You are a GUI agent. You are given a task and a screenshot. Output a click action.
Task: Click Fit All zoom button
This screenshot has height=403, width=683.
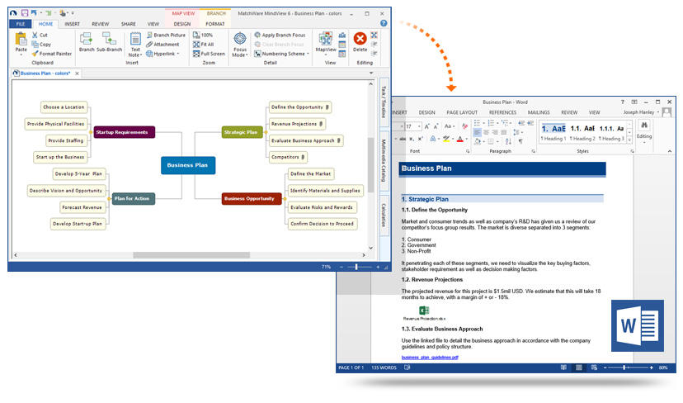[204, 45]
